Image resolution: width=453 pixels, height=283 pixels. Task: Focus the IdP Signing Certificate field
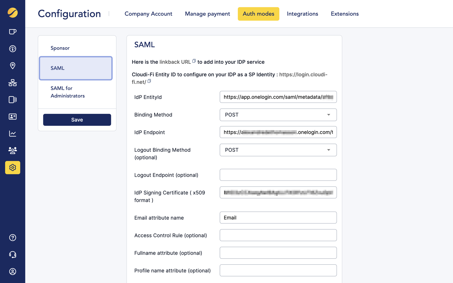(x=278, y=192)
